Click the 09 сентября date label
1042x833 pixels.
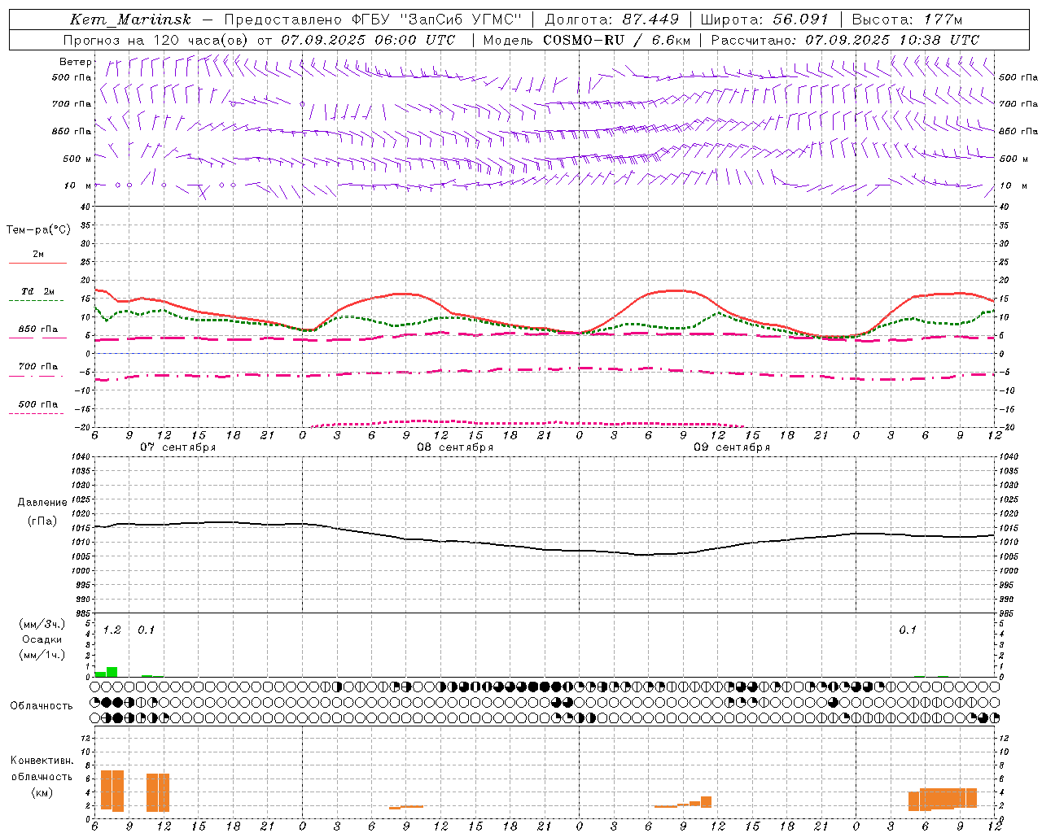click(x=732, y=447)
